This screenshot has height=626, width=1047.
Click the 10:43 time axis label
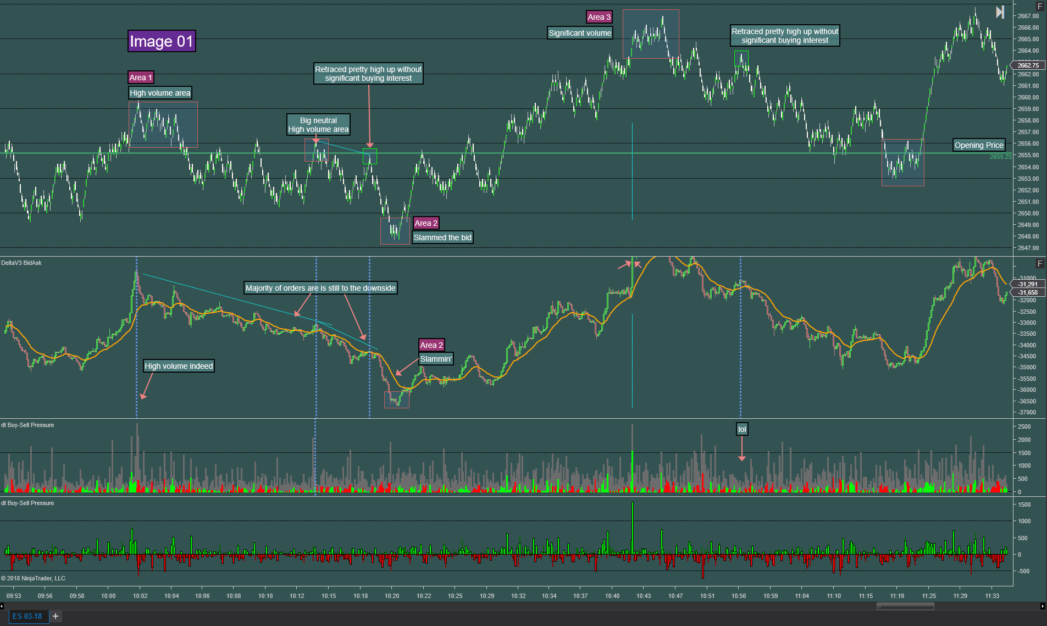(x=644, y=596)
